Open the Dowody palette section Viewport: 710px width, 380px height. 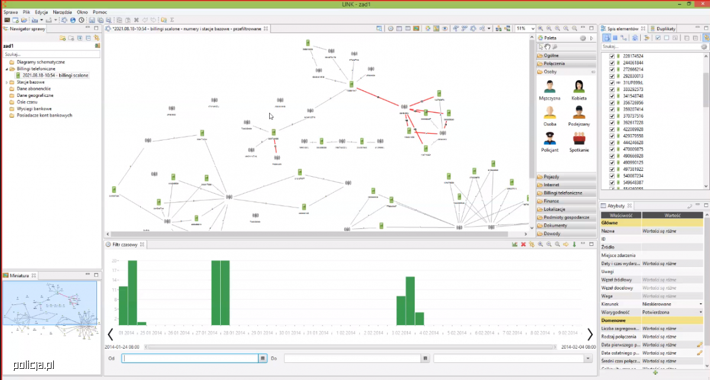[x=566, y=233]
